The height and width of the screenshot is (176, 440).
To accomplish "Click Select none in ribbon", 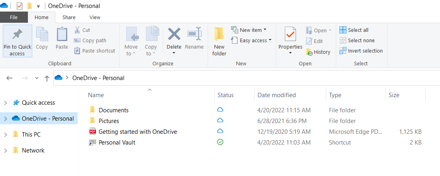I will coord(357,40).
